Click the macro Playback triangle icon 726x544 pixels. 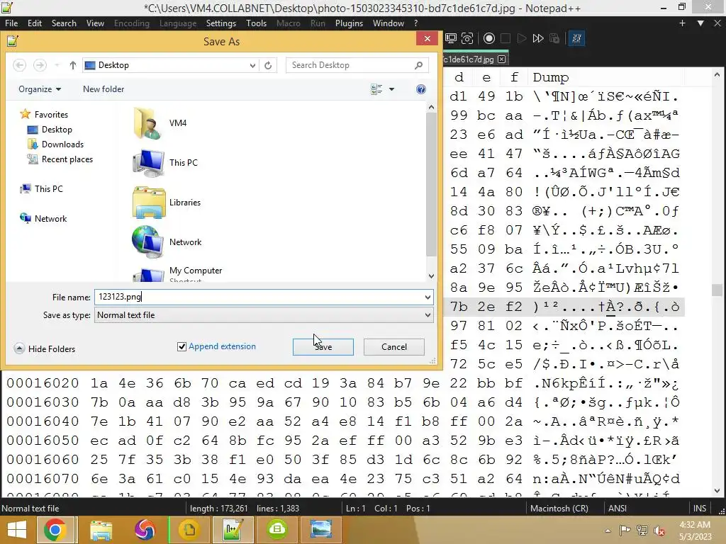point(521,38)
